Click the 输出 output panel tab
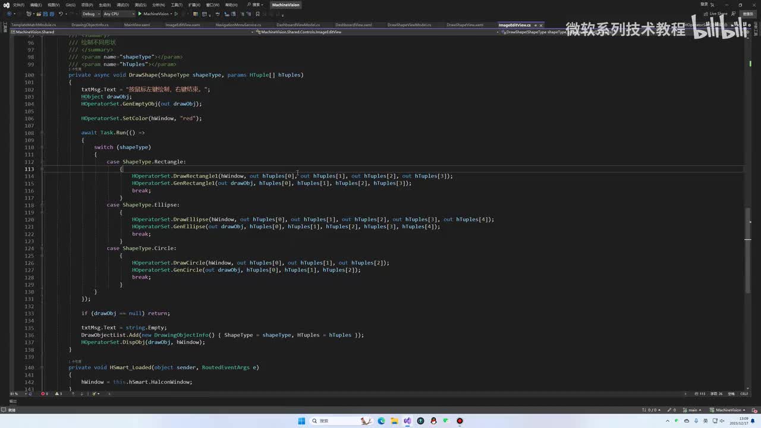This screenshot has height=428, width=761. click(12, 401)
